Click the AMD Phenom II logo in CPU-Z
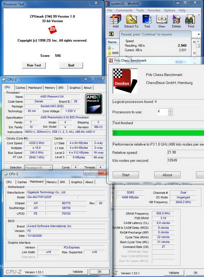Image resolution: width=204 pixels, height=277 pixels. 93,104
